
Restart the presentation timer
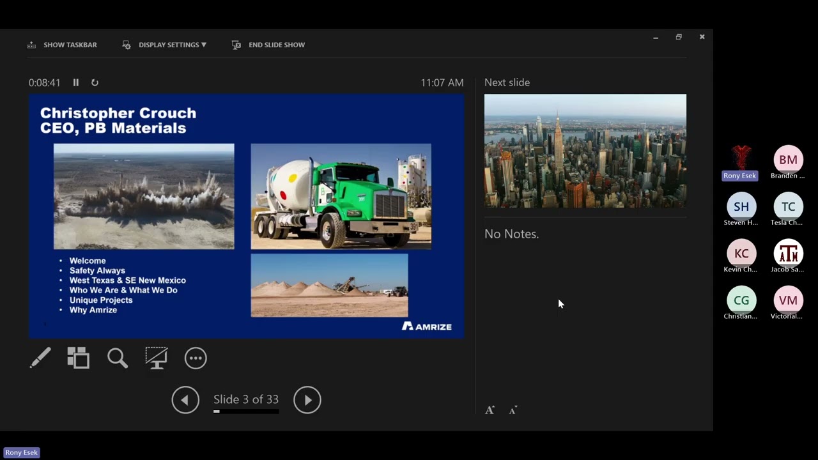(x=95, y=82)
